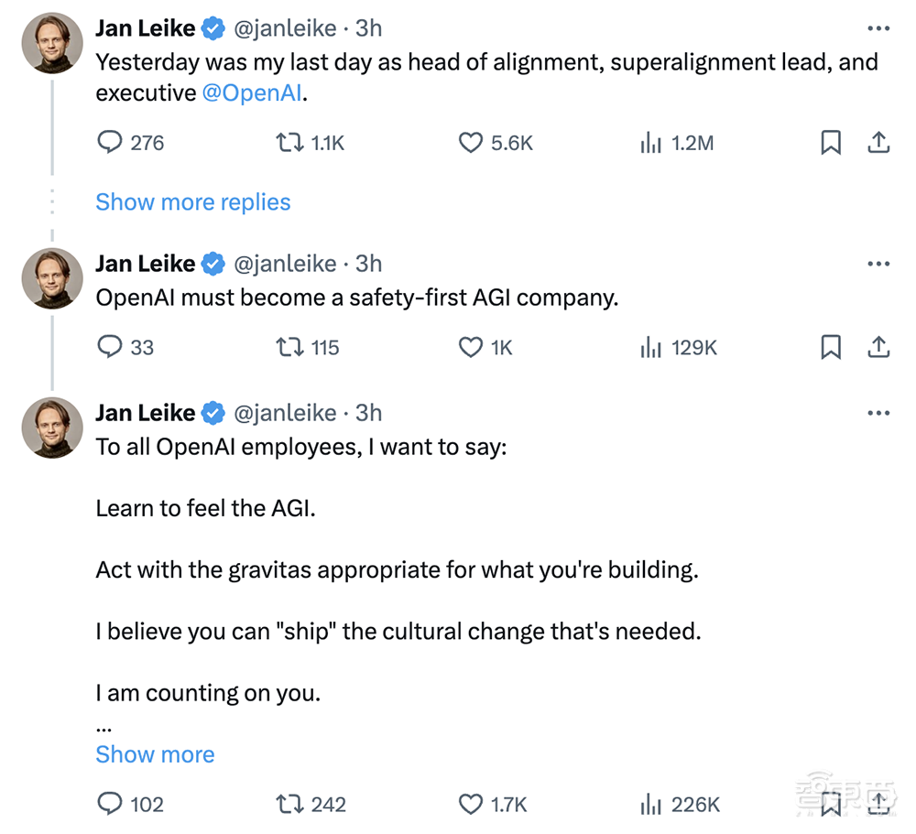
Task: Share the first tweet by Jan Leike
Action: [878, 143]
